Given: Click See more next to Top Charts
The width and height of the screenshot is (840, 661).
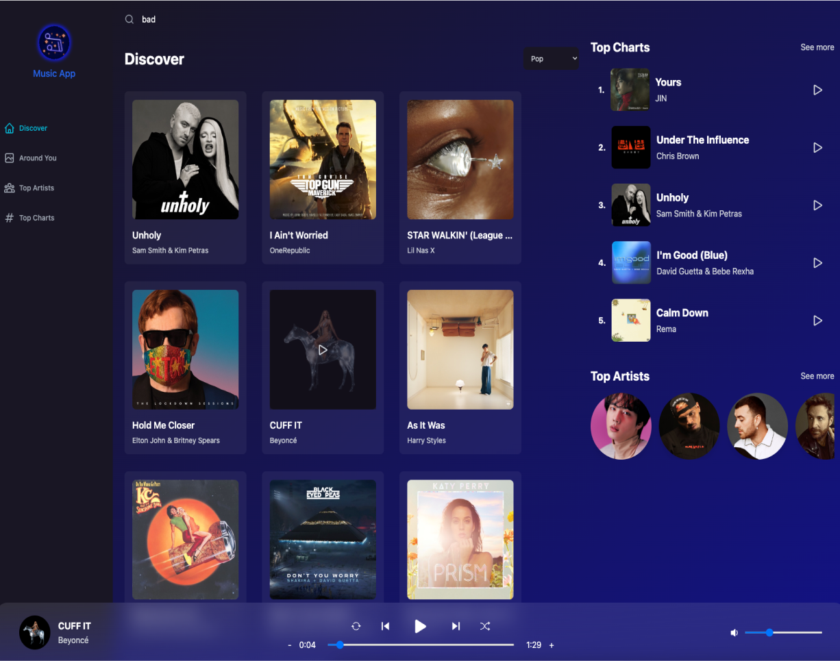Looking at the screenshot, I should pyautogui.click(x=817, y=47).
